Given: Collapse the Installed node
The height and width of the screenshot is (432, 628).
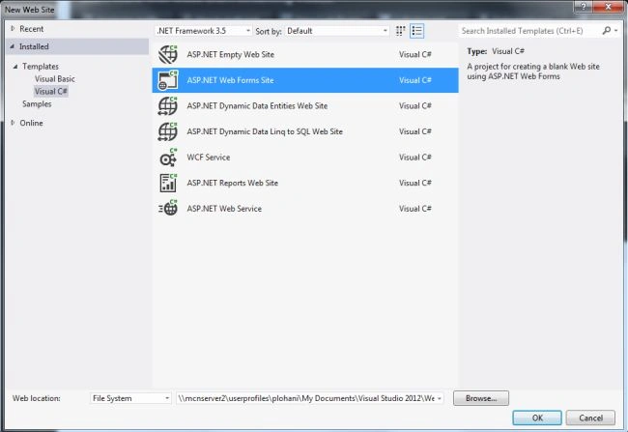Looking at the screenshot, I should pyautogui.click(x=13, y=46).
